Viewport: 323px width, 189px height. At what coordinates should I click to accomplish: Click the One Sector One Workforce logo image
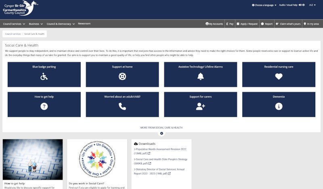97,160
